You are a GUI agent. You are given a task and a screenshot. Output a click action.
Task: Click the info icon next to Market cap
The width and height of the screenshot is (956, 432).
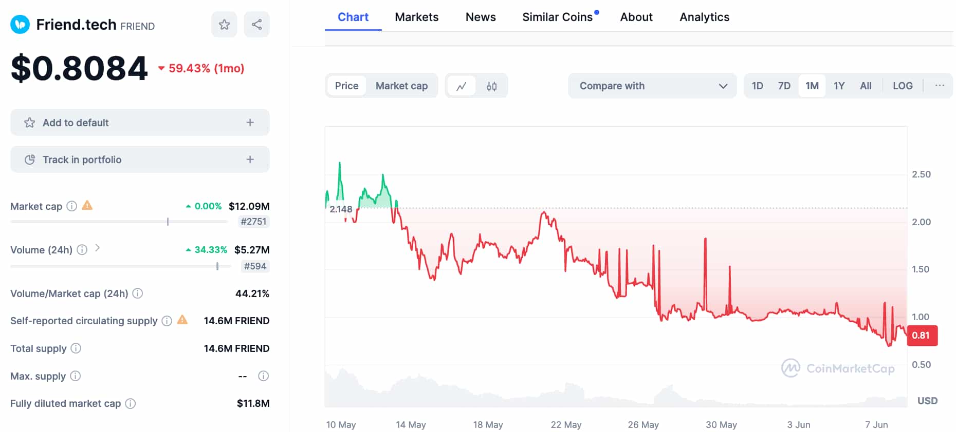72,206
